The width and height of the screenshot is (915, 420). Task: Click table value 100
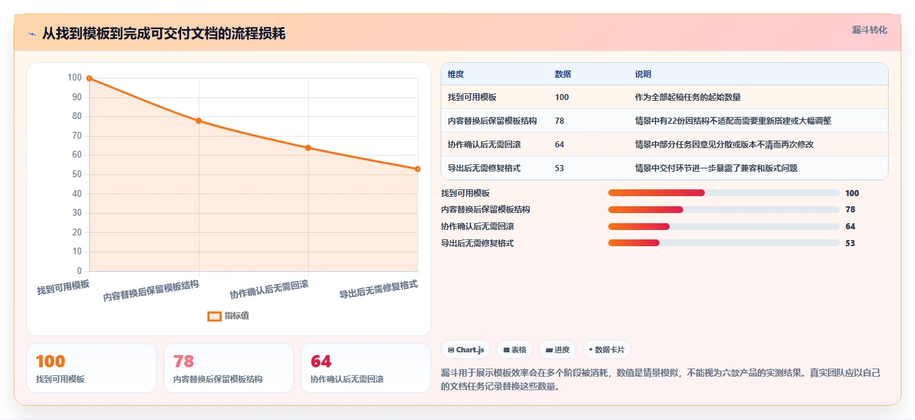tap(562, 97)
